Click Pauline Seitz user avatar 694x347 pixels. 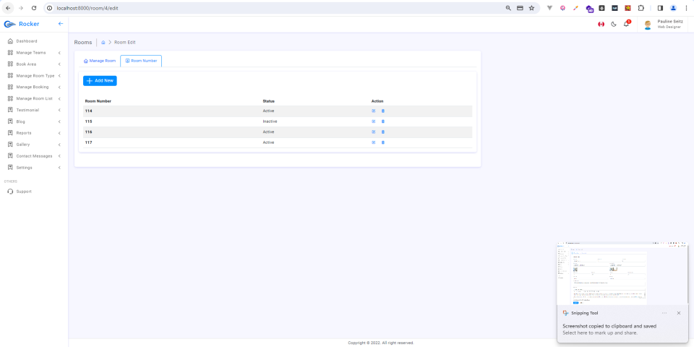648,25
